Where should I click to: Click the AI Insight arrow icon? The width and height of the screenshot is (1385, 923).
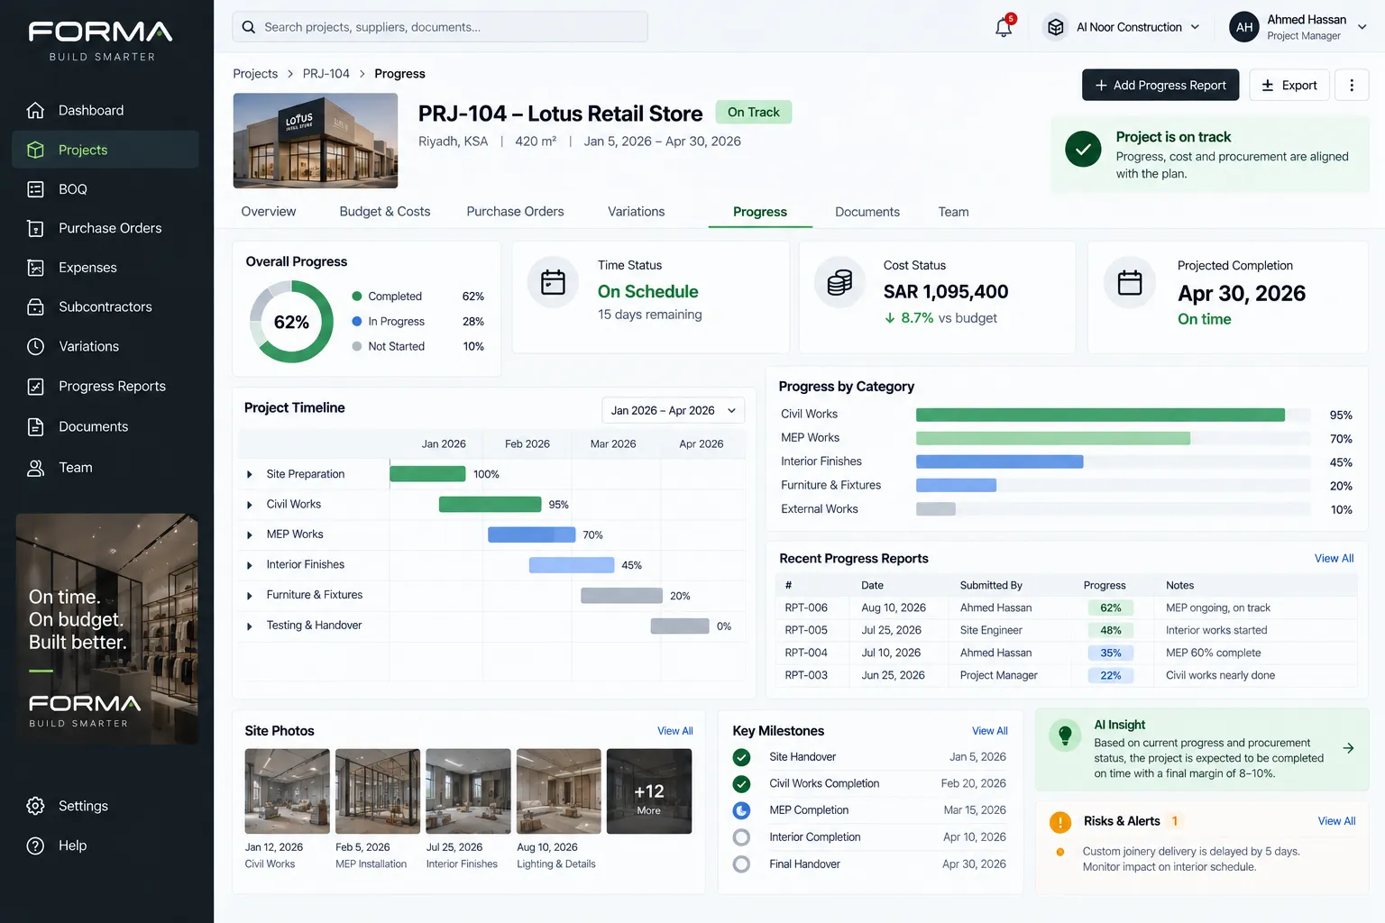1348,748
